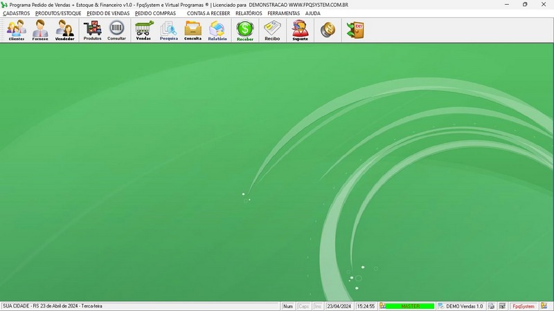Click the Ins indicator in status bar
The image size is (554, 311).
pos(318,306)
